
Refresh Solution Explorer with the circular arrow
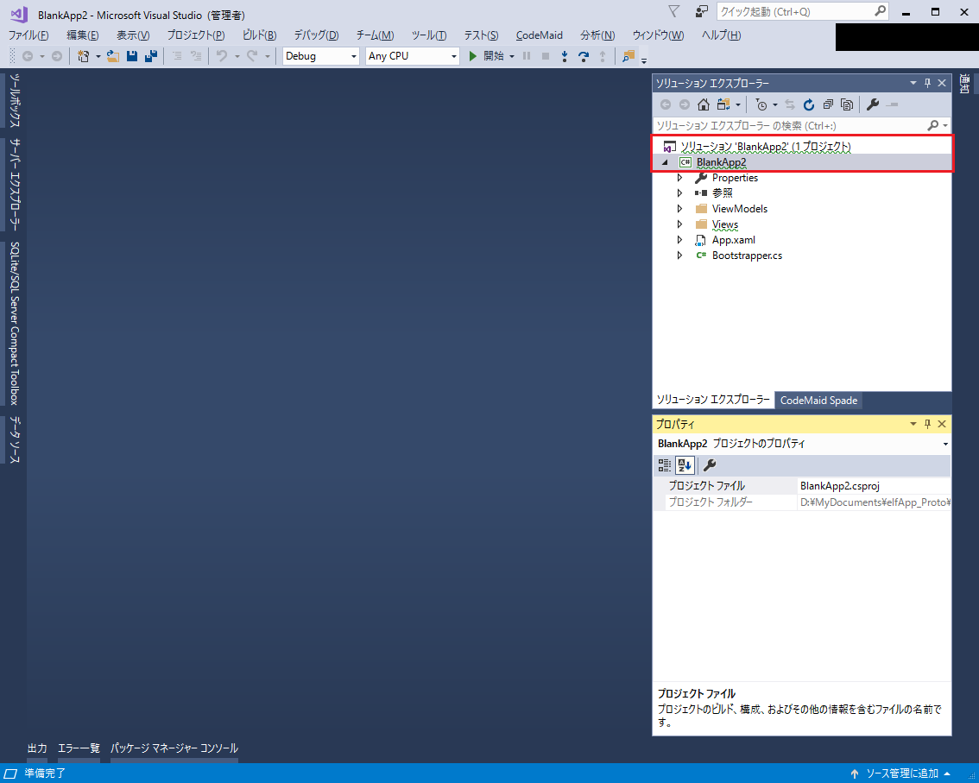pyautogui.click(x=809, y=105)
